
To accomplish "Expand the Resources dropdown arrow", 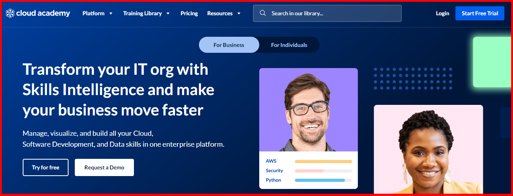I will pos(239,13).
